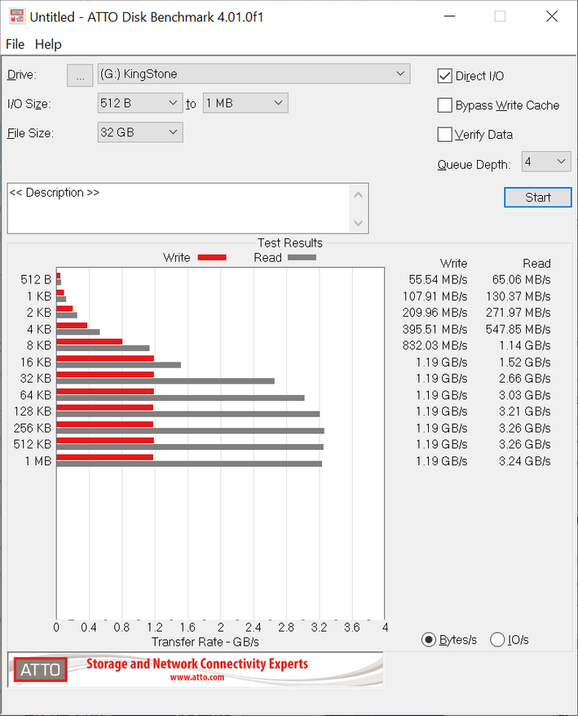
Task: Click the ATTO app icon in title bar
Action: tap(15, 16)
